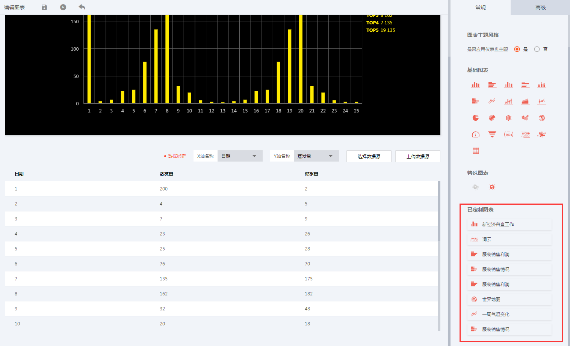
Task: Click the 选择数据源 button
Action: 369,156
